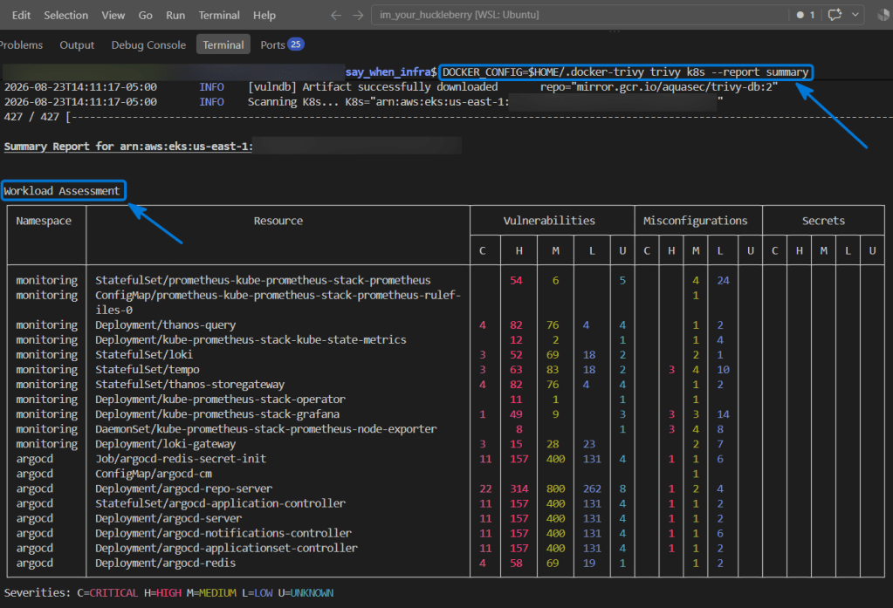
Task: Click the Deployment/loki-gateway resource
Action: point(165,443)
